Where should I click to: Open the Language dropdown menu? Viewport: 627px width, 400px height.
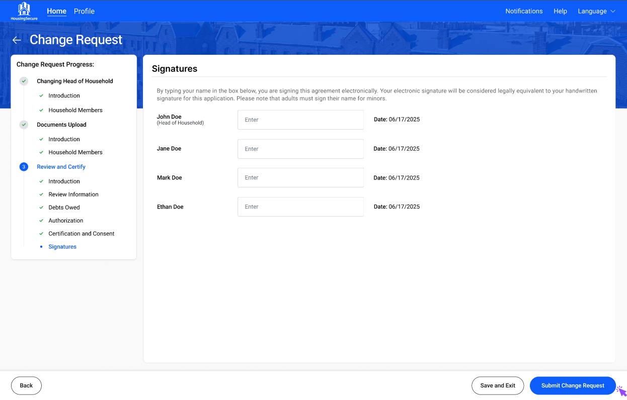point(592,11)
